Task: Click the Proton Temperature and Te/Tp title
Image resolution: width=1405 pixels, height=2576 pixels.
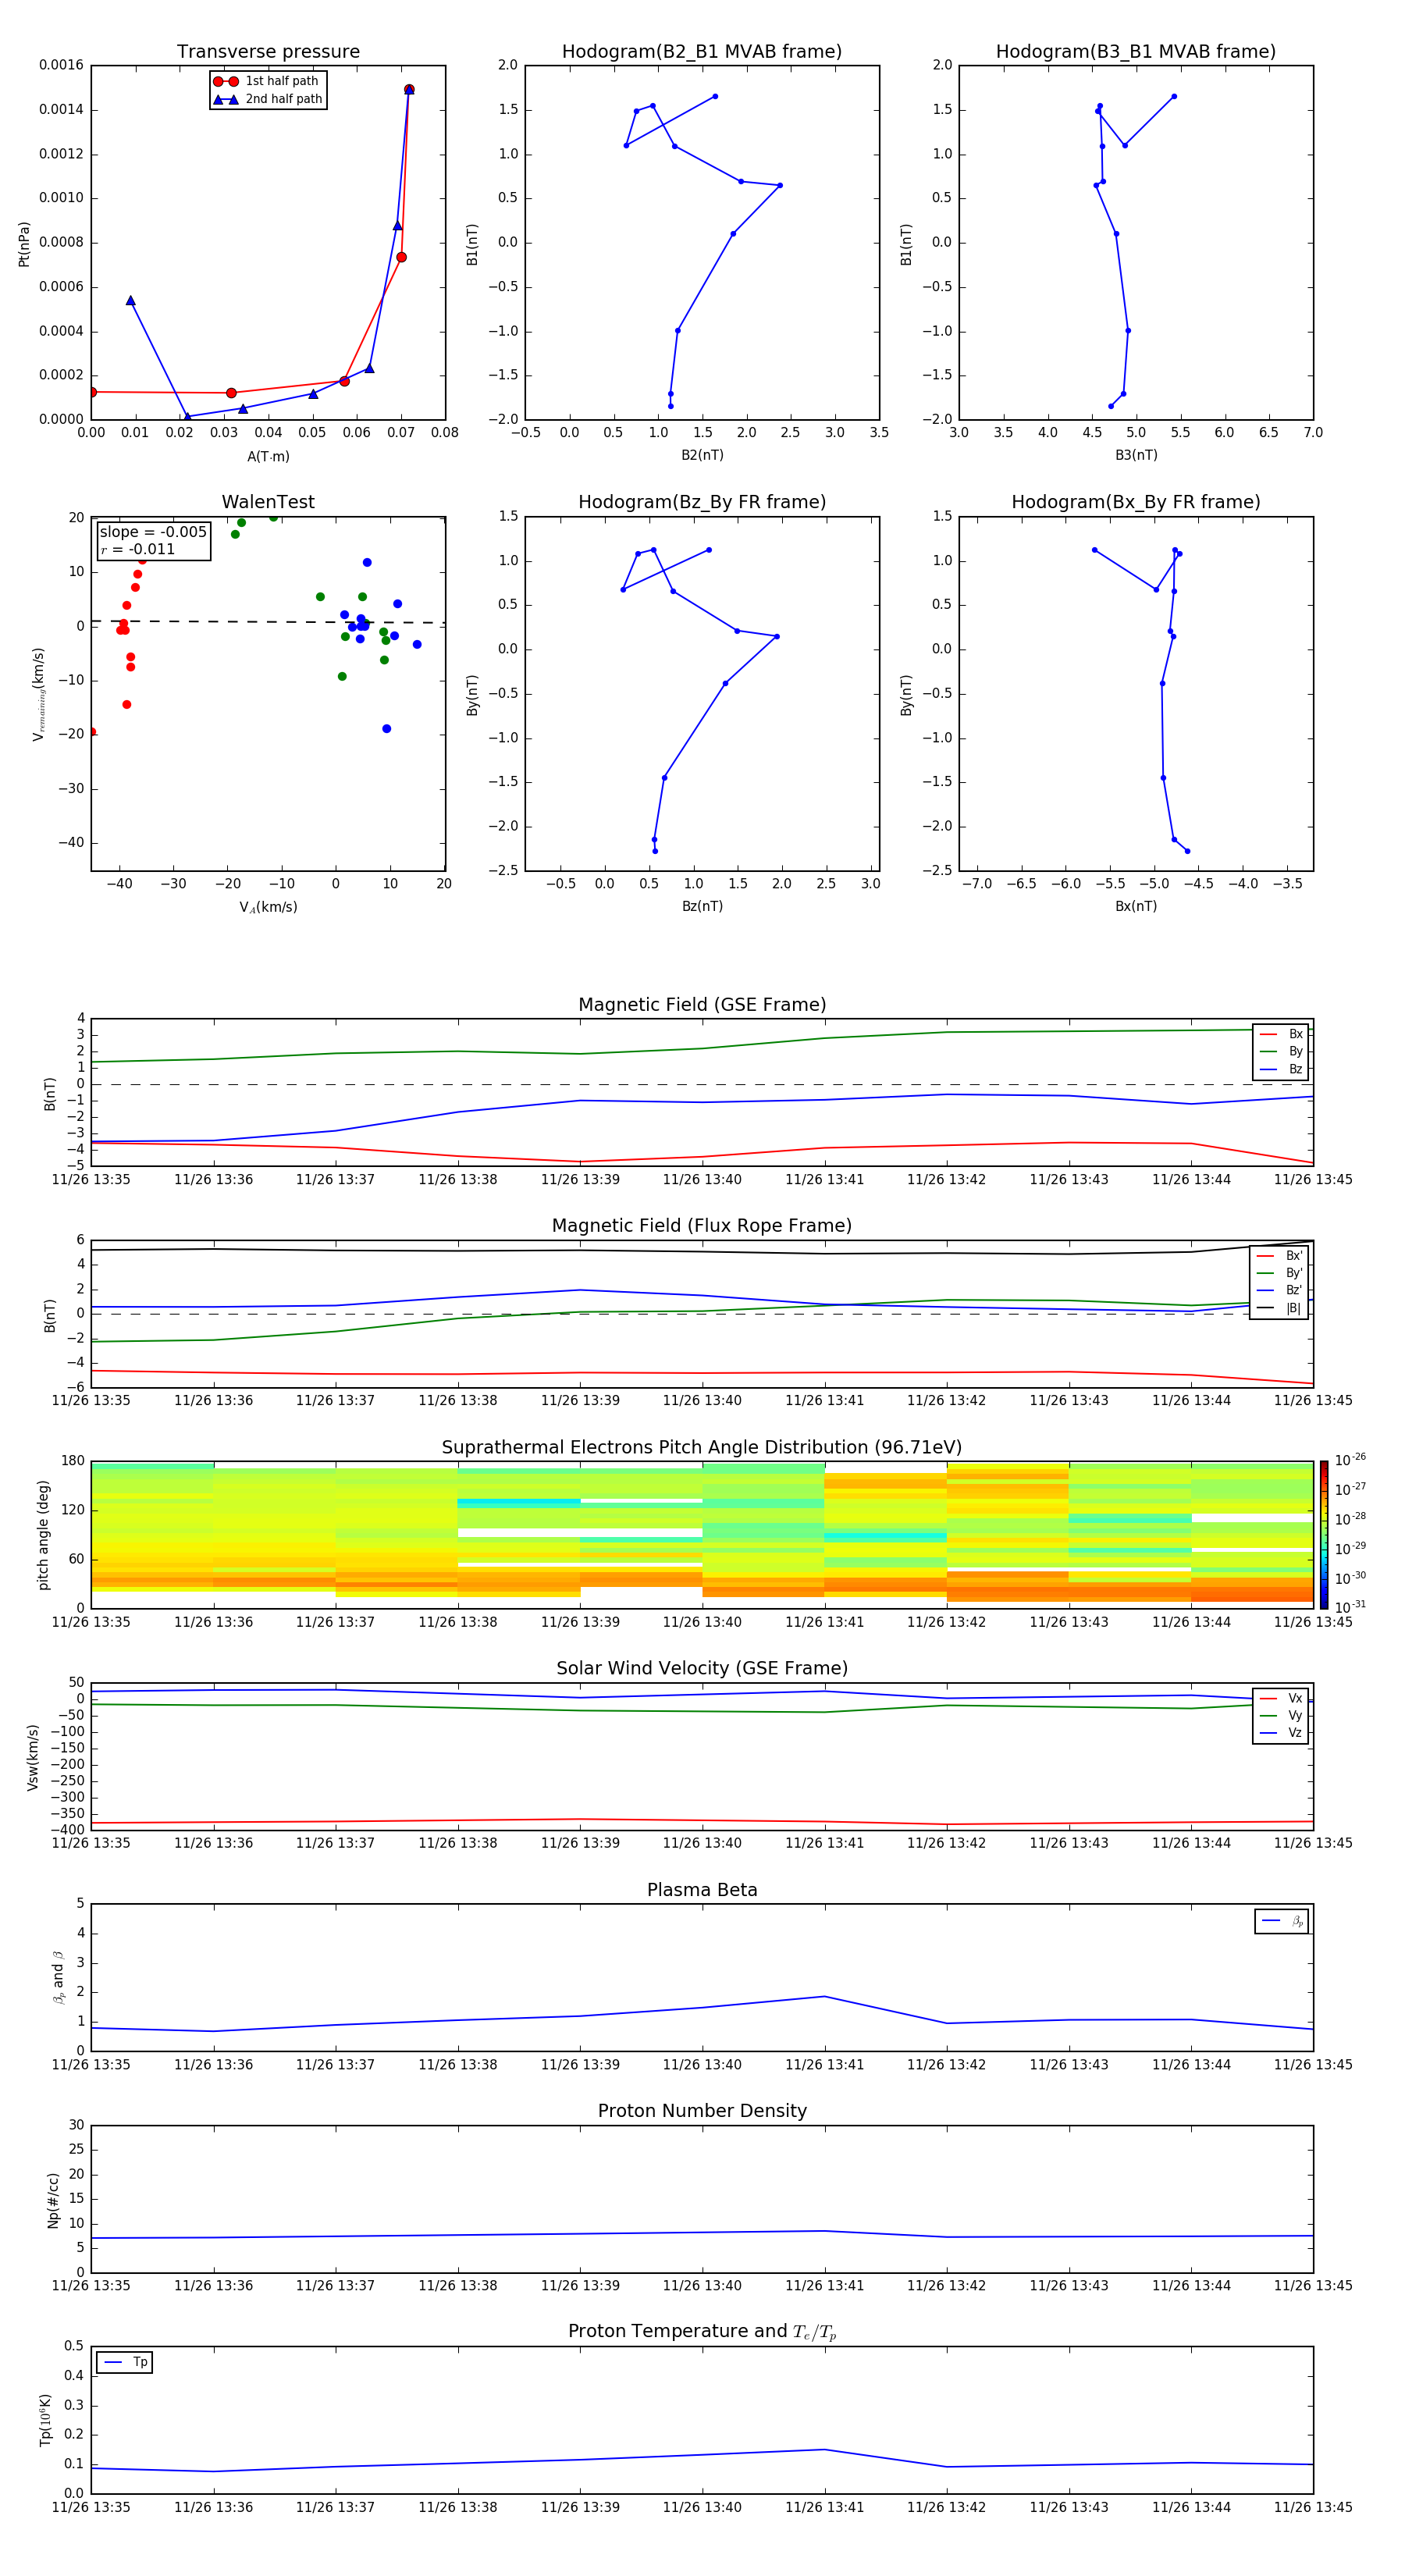Action: tap(702, 2332)
